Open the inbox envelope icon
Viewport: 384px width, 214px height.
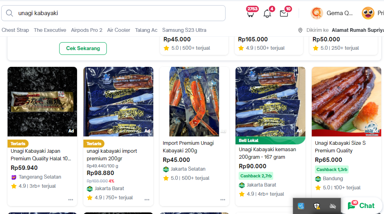[284, 14]
